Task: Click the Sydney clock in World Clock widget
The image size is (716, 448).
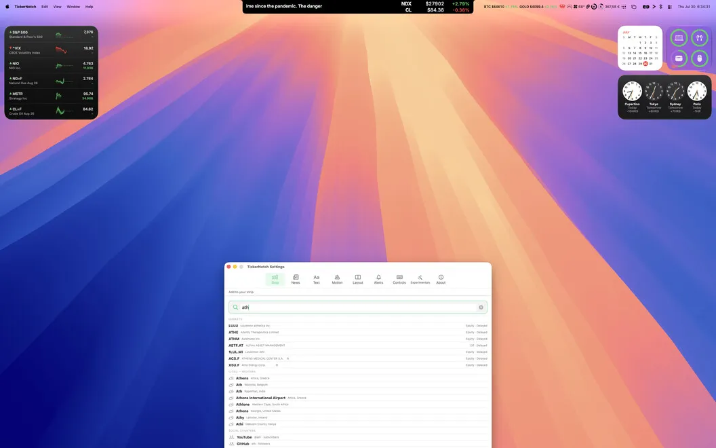Action: (675, 92)
